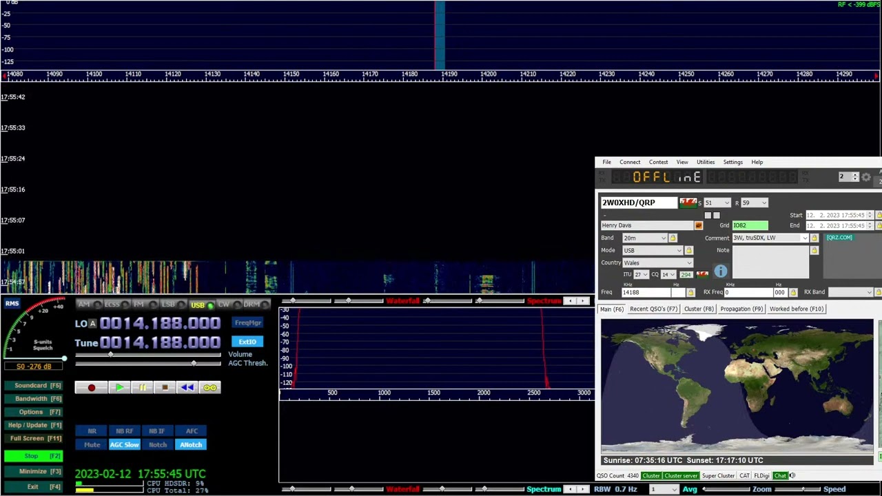Screen dimensions: 882x496
Task: Open the Band dropdown showing 20m
Action: tap(645, 238)
